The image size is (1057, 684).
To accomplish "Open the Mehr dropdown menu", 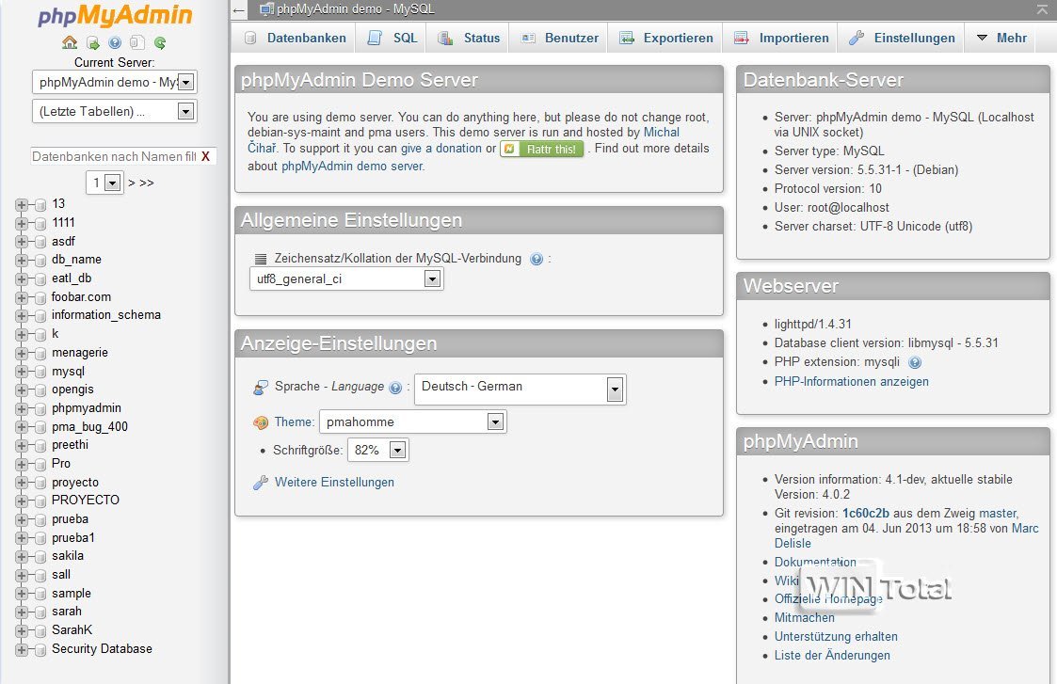I will [1001, 39].
